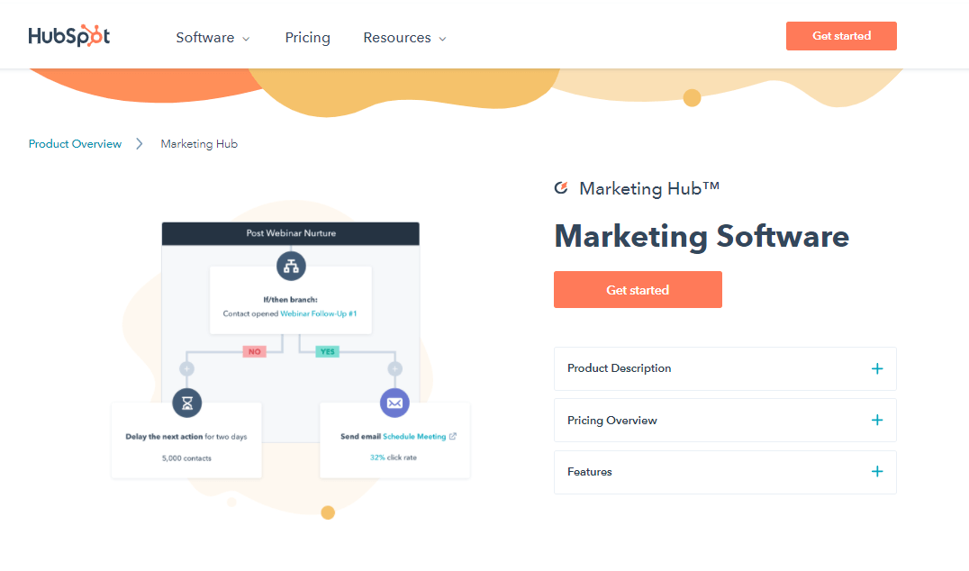Open the Schedule Meeting link
This screenshot has width=969, height=571.
coord(414,436)
